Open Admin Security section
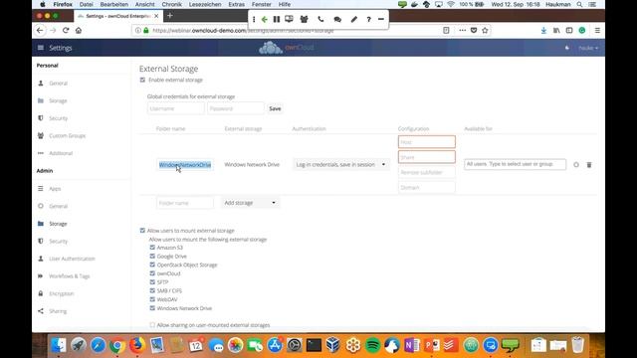 pyautogui.click(x=58, y=241)
